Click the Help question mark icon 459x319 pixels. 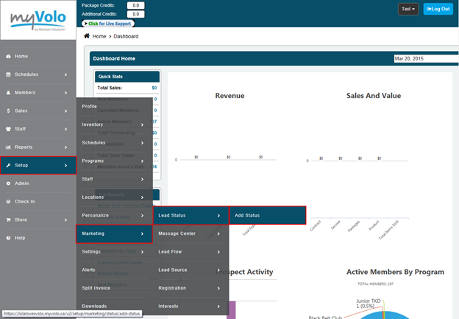8,237
